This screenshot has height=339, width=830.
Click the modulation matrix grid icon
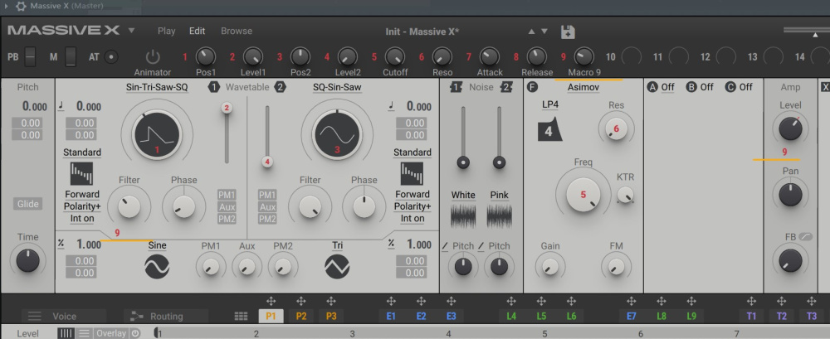click(x=241, y=317)
